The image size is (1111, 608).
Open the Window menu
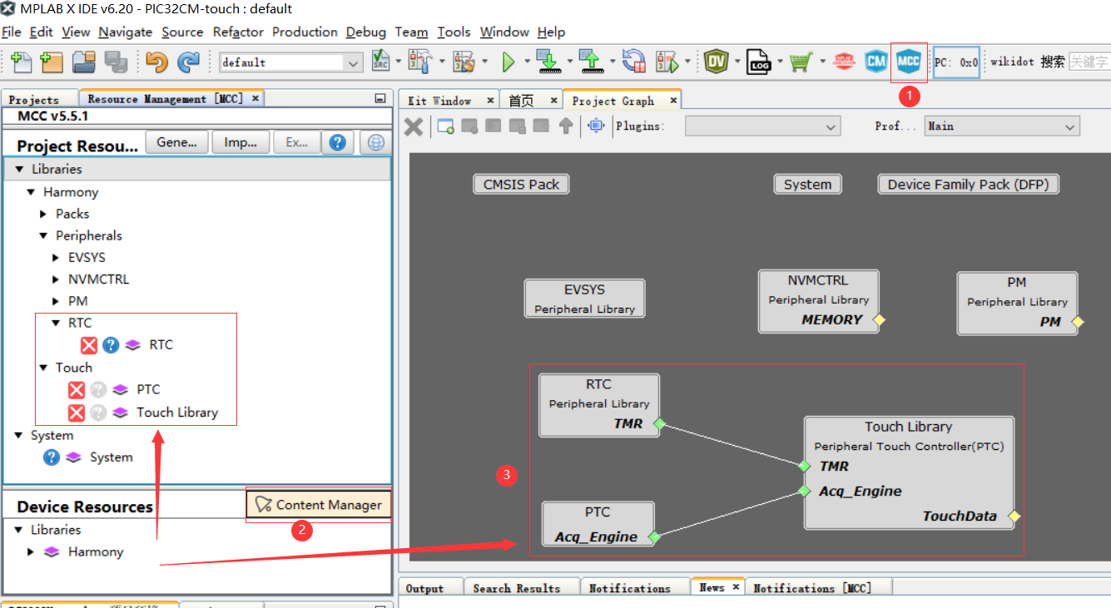point(504,32)
